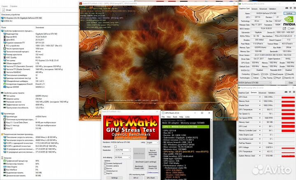Enable Fullscreen checkbox in FurMark
Viewport: 296px width, 180px height.
[116, 147]
